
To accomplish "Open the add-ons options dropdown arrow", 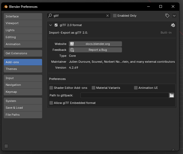I will coord(174,16).
